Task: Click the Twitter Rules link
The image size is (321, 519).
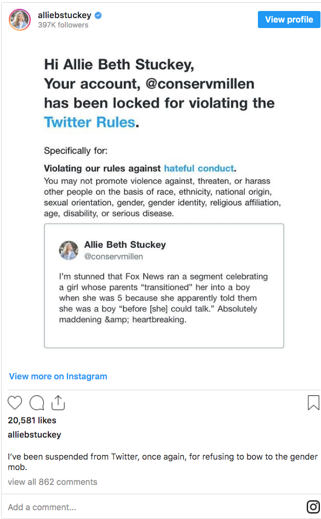Action: pyautogui.click(x=89, y=122)
